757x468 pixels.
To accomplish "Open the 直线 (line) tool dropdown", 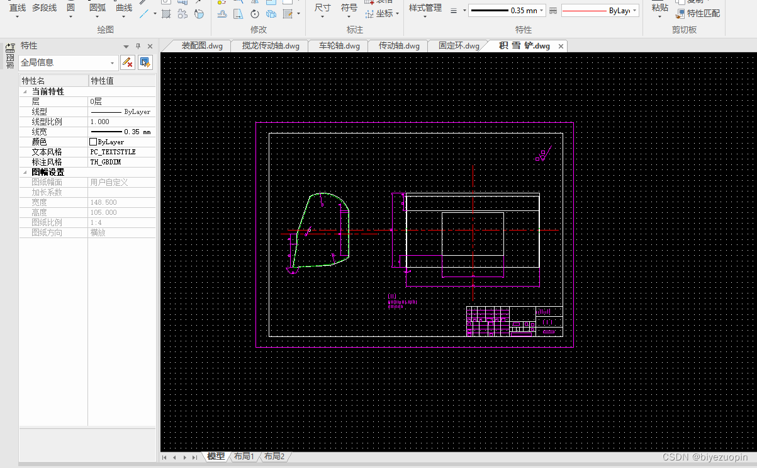I will pyautogui.click(x=18, y=16).
